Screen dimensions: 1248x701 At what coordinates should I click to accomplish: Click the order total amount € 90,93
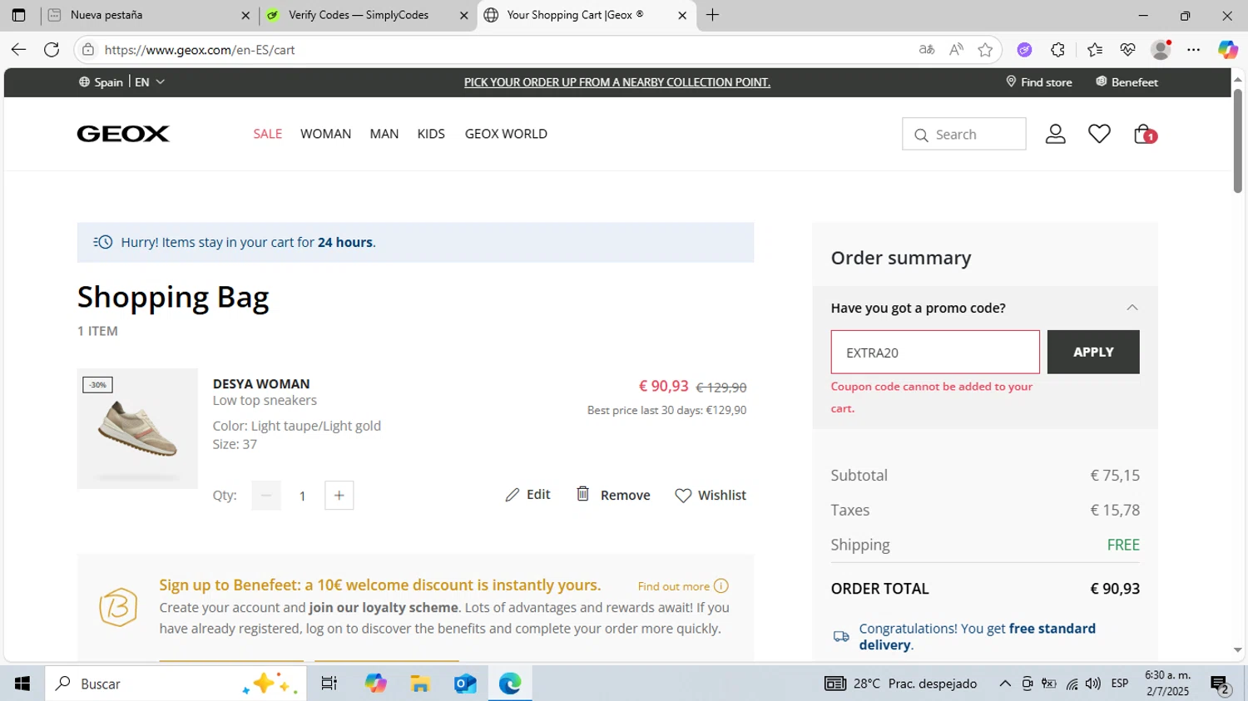(x=1115, y=588)
